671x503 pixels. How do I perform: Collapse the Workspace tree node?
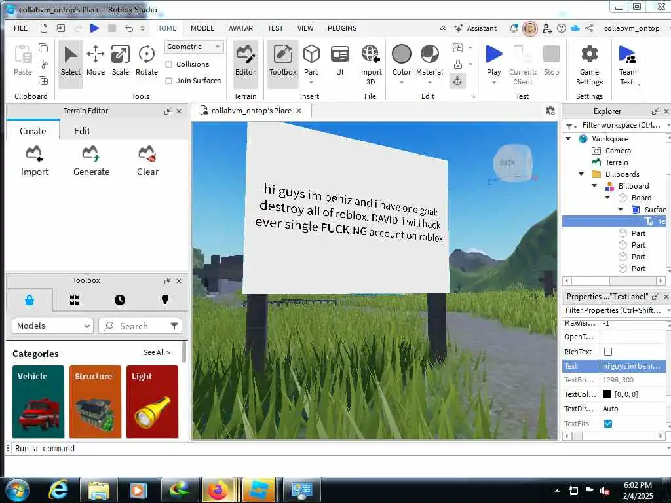point(568,139)
